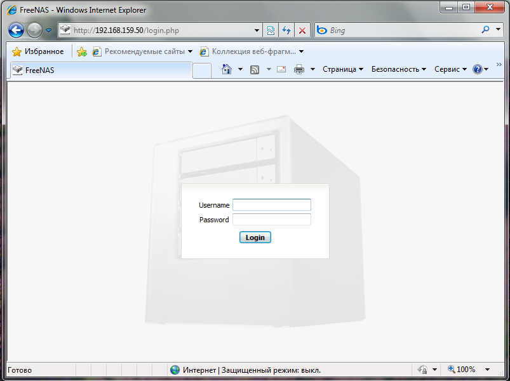Refresh the page with the refresh icon
Viewport: 510px width, 381px height.
click(286, 30)
